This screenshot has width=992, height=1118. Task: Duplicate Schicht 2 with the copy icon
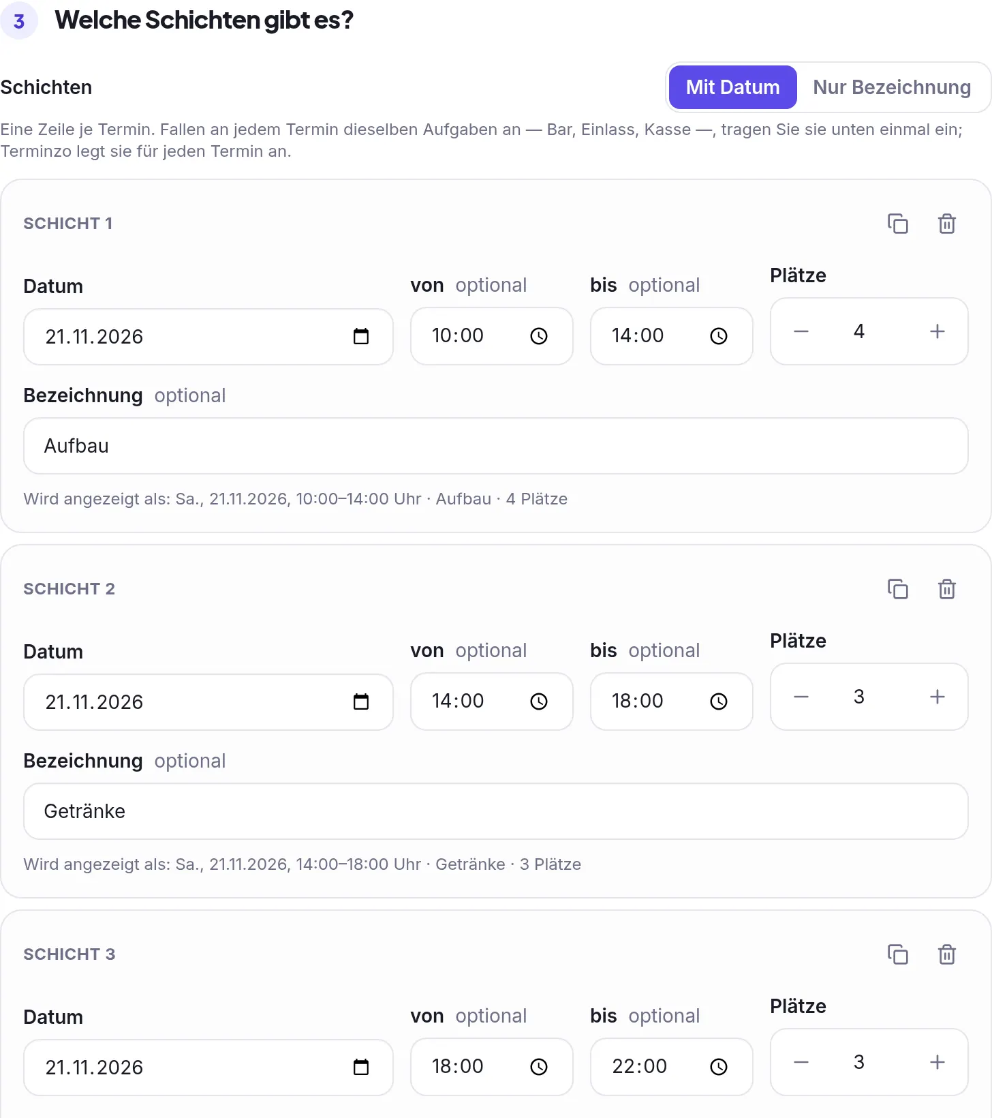coord(898,589)
